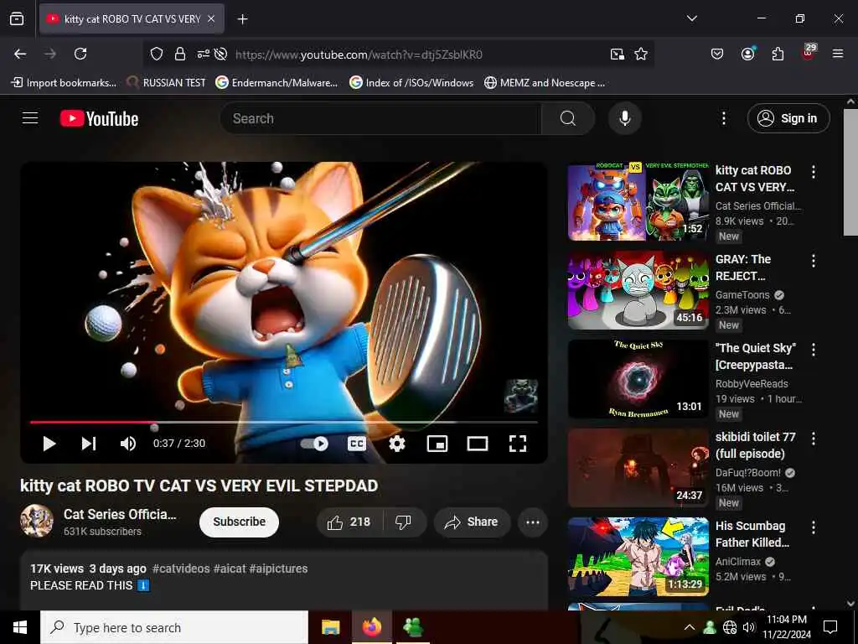
Task: Subscribe to Cat Series Official
Action: [239, 522]
